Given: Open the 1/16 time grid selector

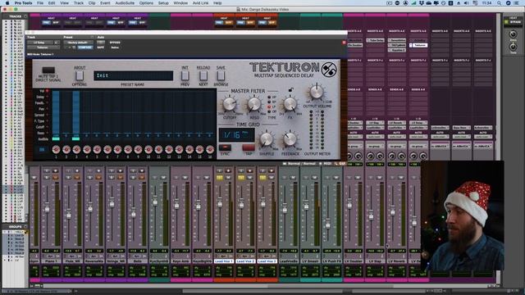Looking at the screenshot, I should (x=237, y=135).
